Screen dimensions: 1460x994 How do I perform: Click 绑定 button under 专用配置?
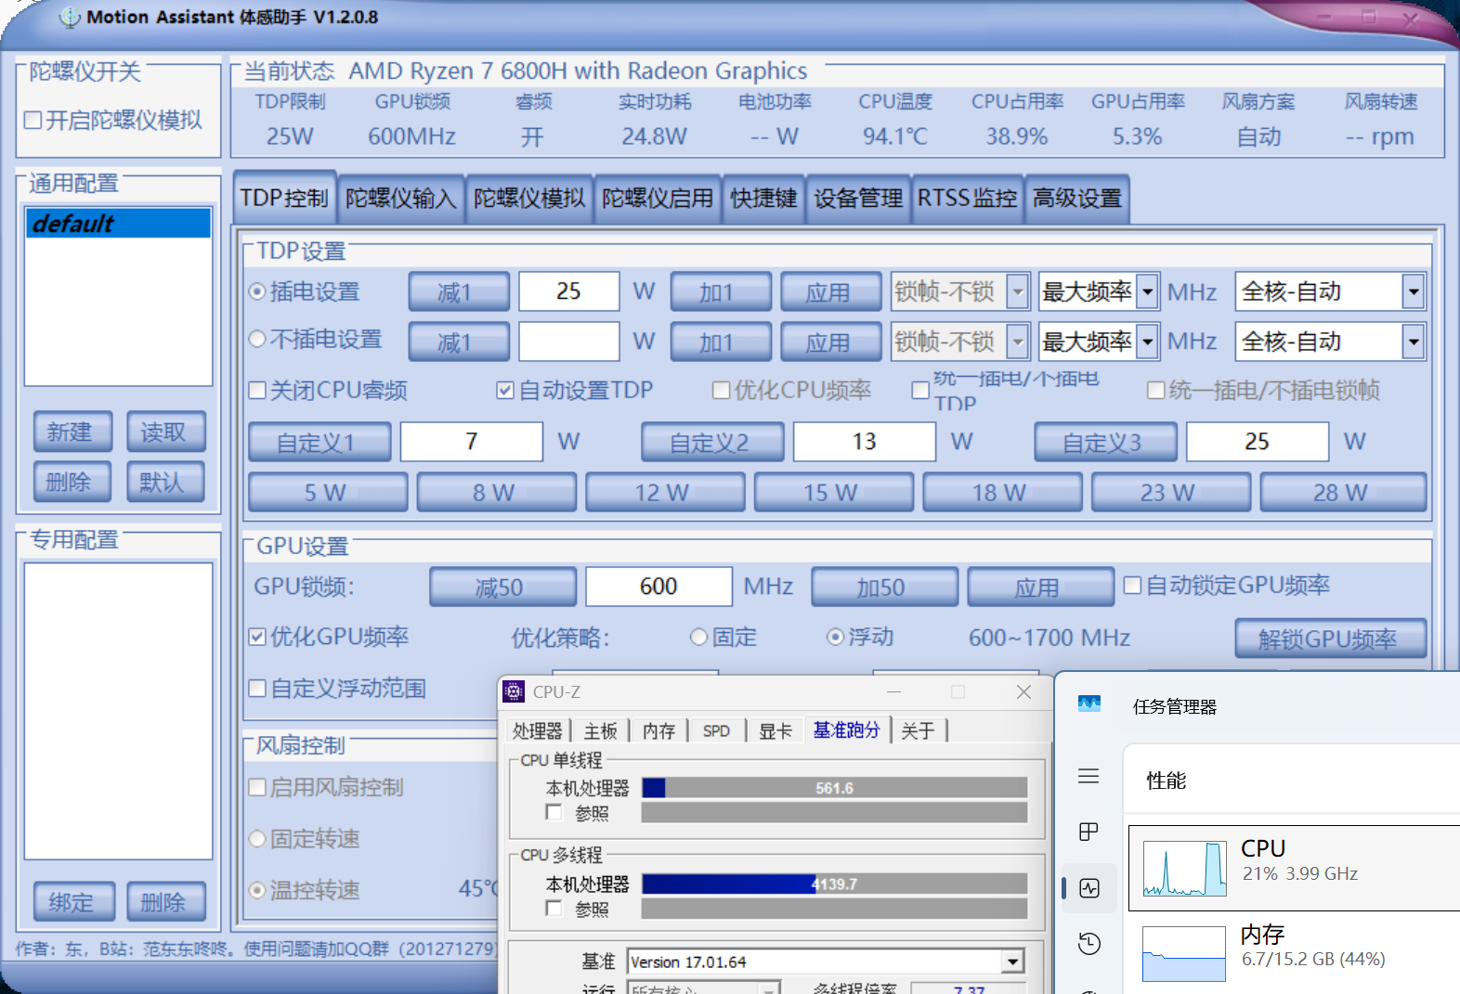click(74, 901)
